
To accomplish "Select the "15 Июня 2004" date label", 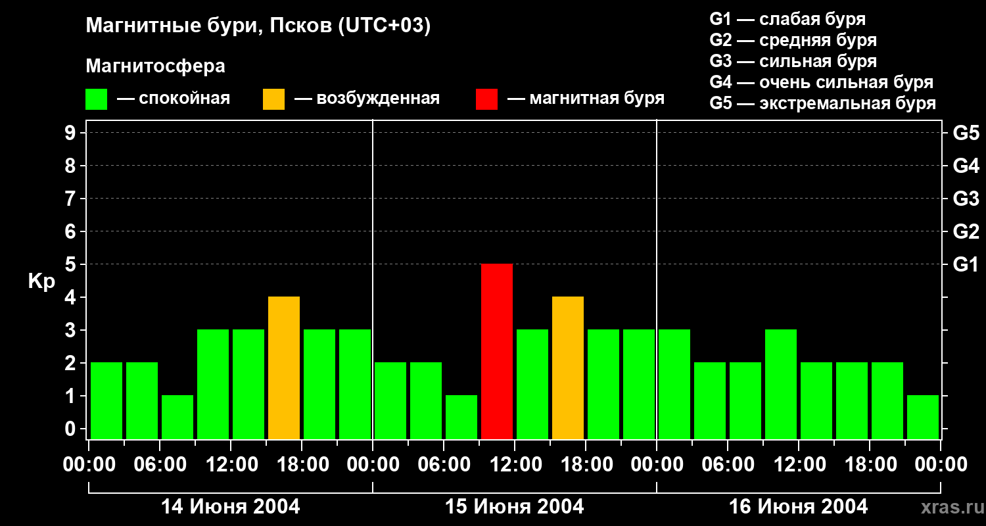I will tap(515, 507).
